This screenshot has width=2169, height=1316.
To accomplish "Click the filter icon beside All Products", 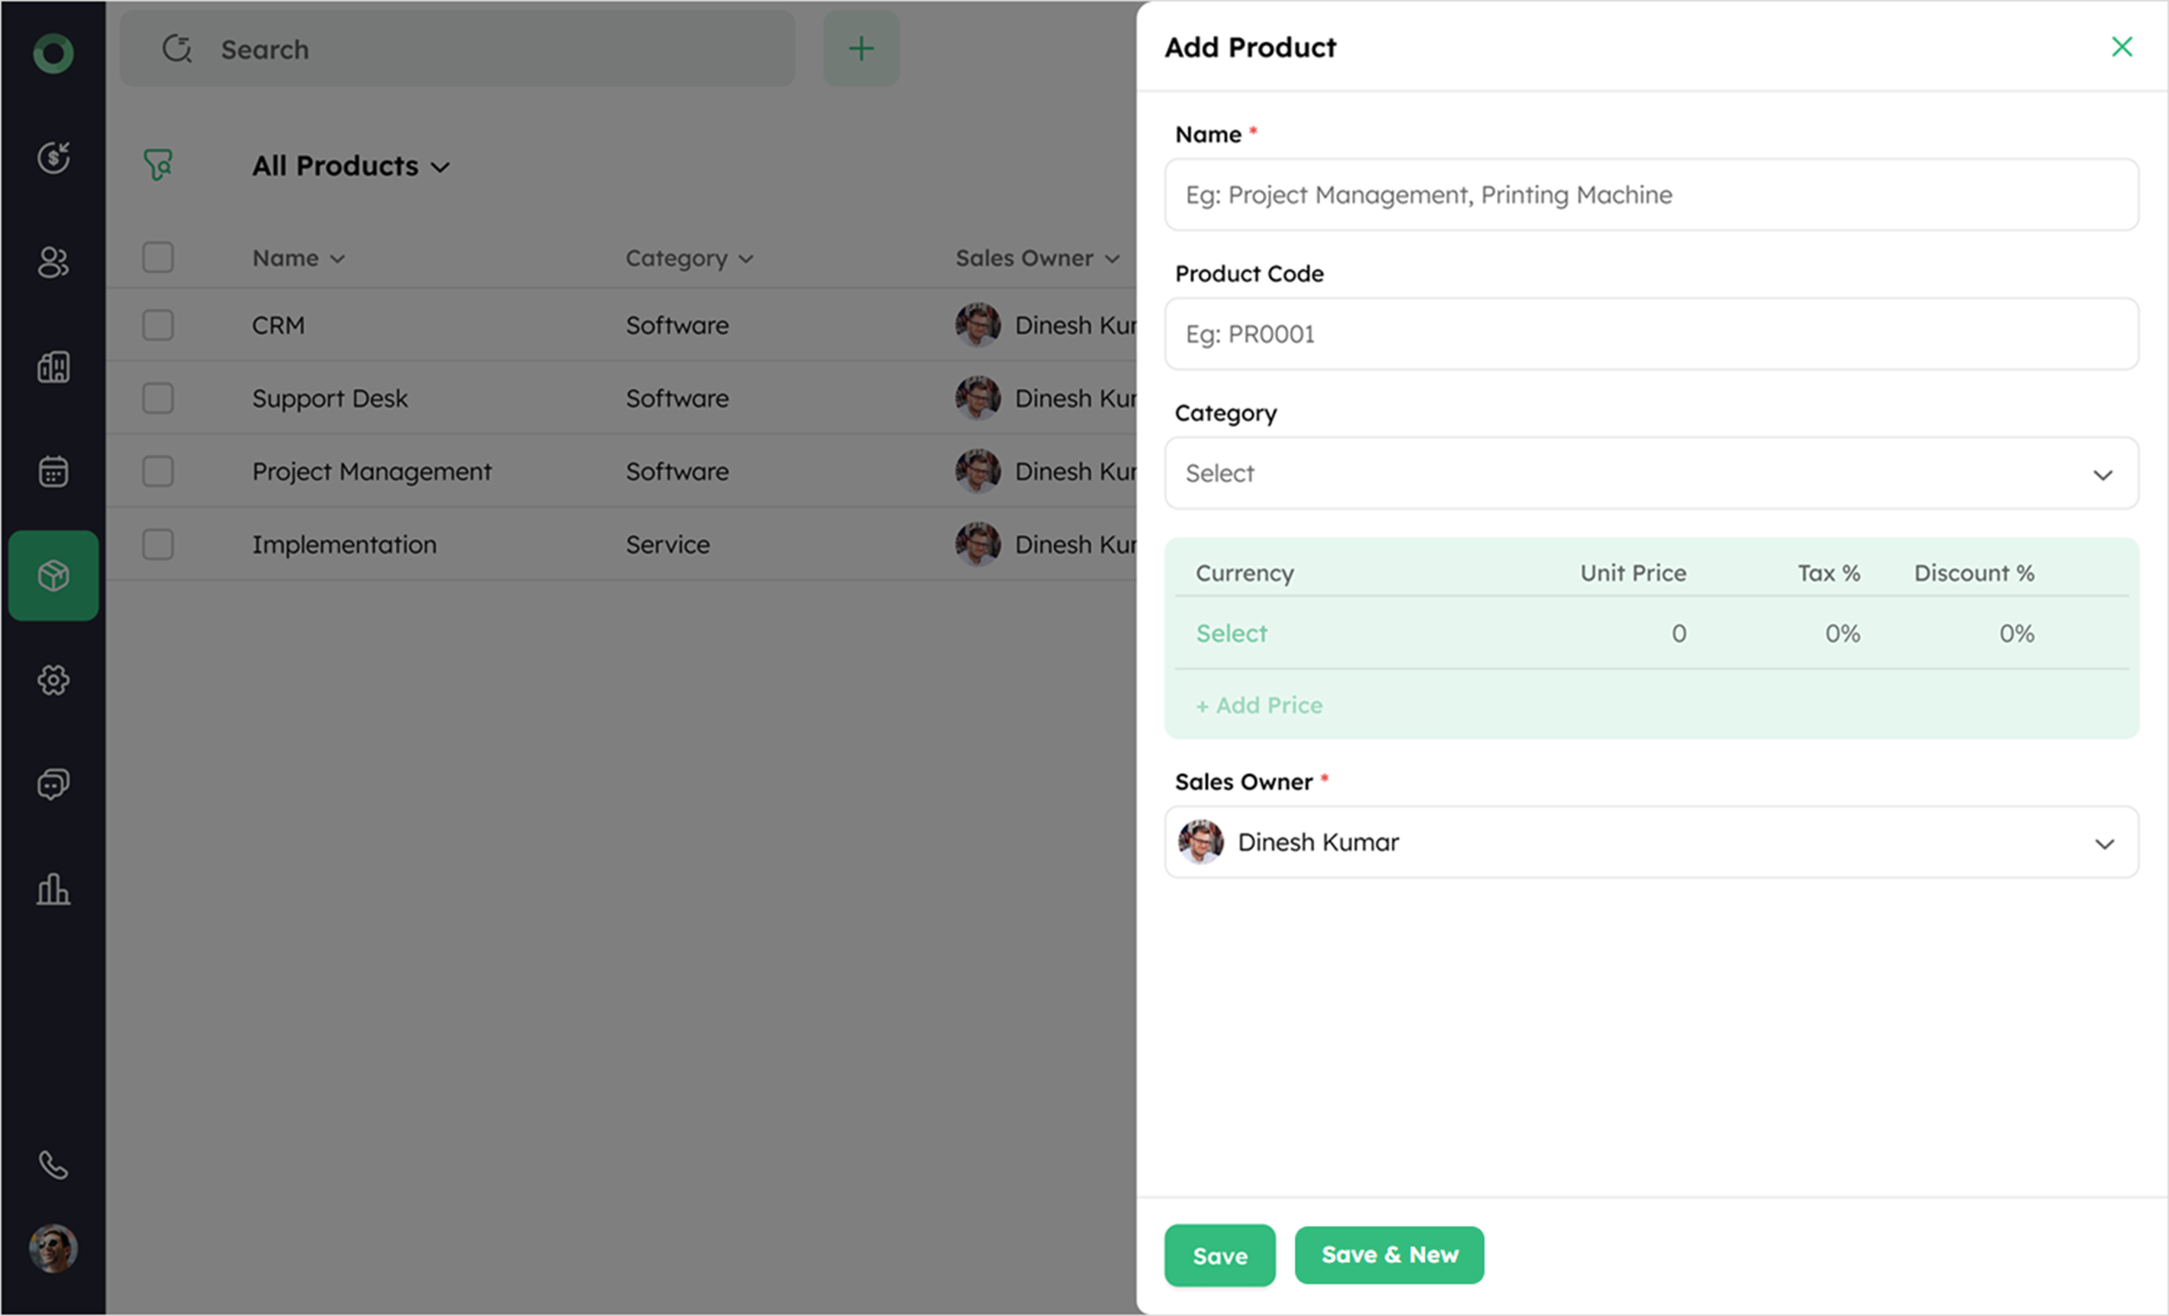I will point(159,164).
